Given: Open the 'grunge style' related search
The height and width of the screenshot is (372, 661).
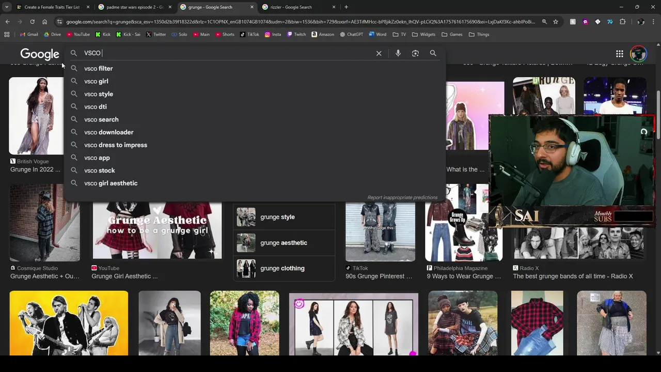Looking at the screenshot, I should pos(285,217).
